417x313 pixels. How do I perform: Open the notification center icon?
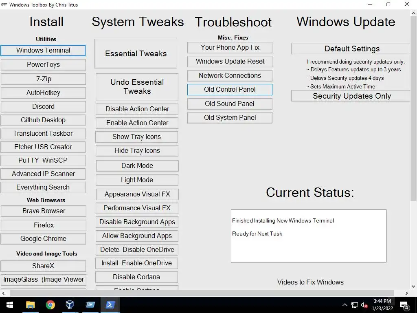tap(404, 305)
